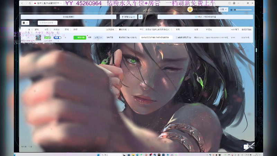Click the 续费 link with red dot
Screen dimensions: 277x156
(x=90, y=37)
